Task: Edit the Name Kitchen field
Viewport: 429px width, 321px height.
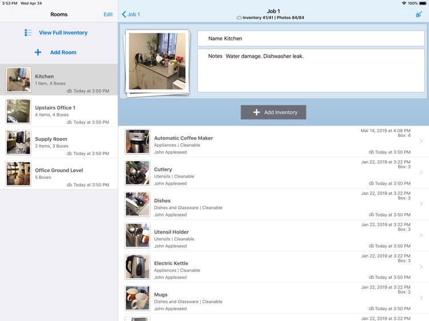Action: tap(311, 38)
